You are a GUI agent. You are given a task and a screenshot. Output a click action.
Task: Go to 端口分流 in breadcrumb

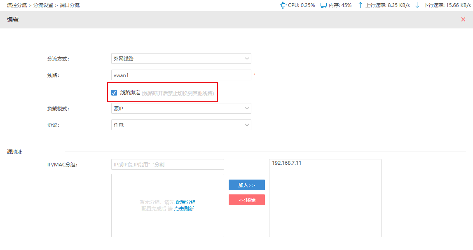point(70,5)
